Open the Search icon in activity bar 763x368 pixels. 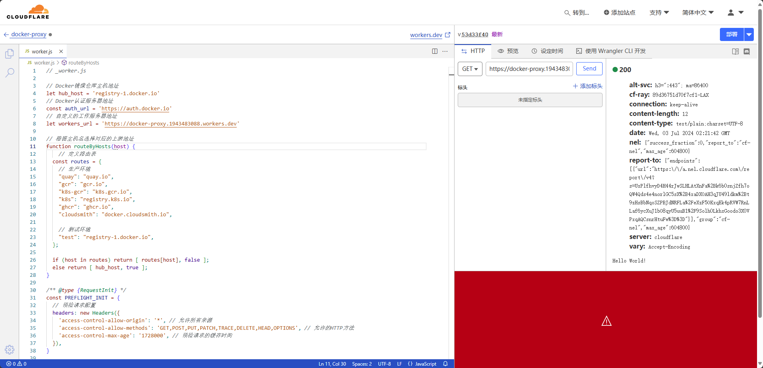10,72
